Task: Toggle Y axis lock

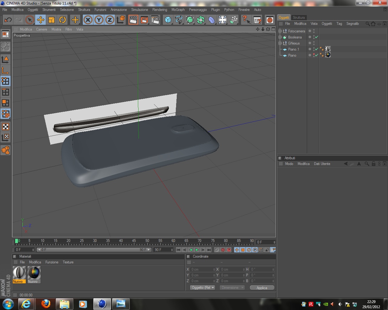Action: click(99, 20)
